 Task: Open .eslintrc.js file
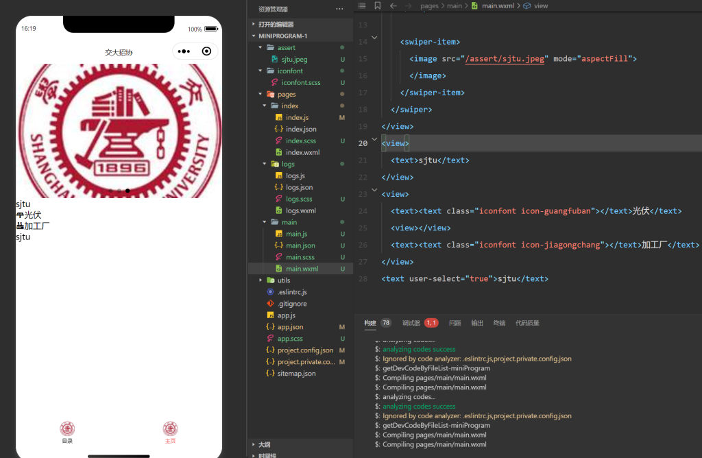pos(292,292)
